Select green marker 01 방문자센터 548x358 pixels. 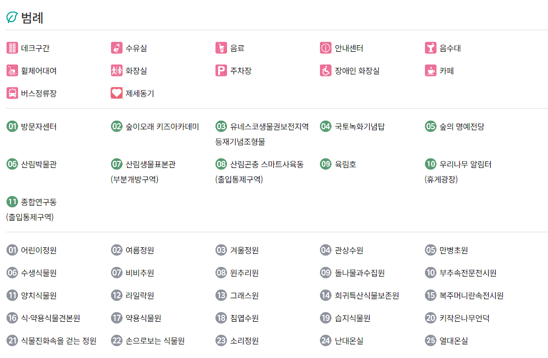coord(12,126)
